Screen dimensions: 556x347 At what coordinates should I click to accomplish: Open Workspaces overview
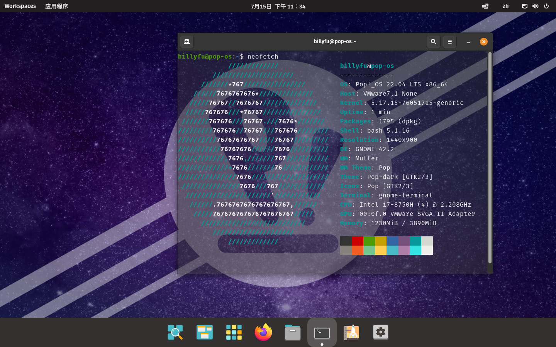point(20,6)
